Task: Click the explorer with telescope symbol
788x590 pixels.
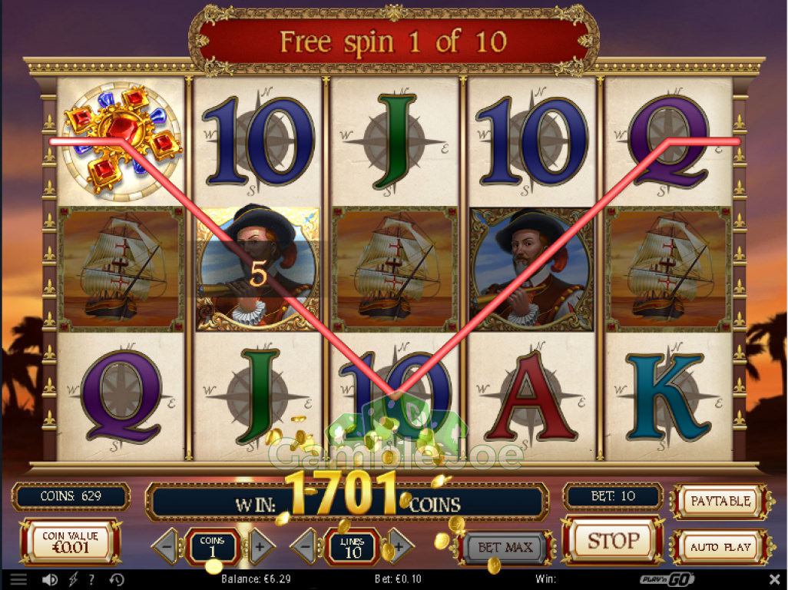Action: coord(257,269)
